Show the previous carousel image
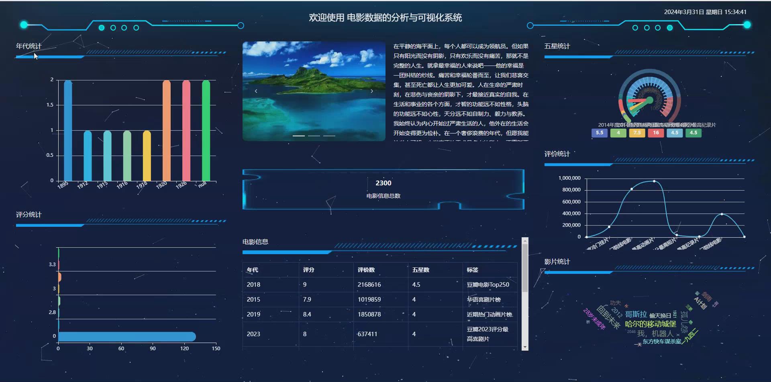This screenshot has height=382, width=771. pos(256,91)
